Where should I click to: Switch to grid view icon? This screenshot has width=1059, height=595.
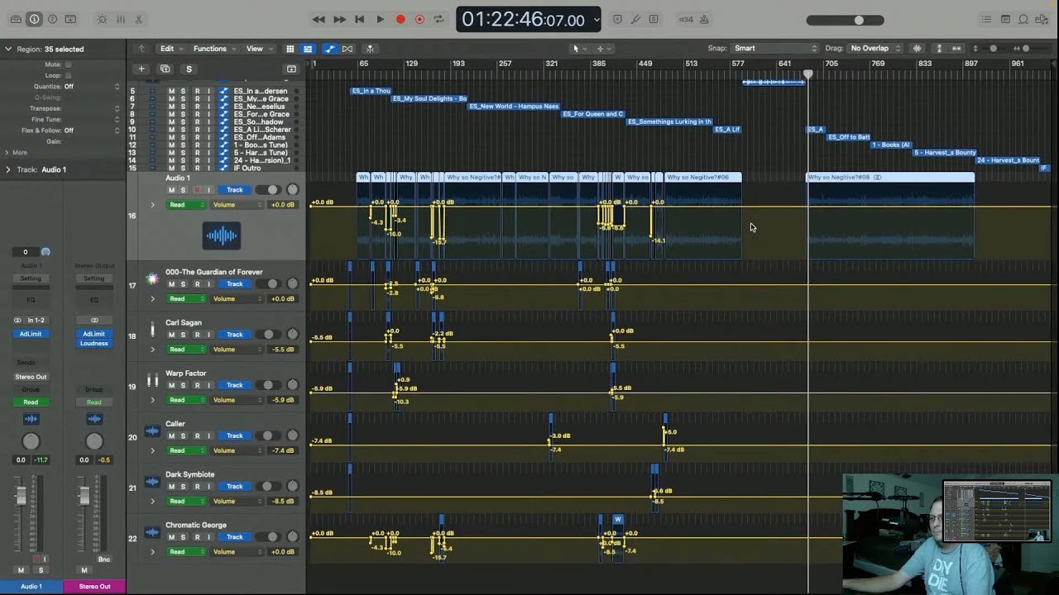(290, 49)
